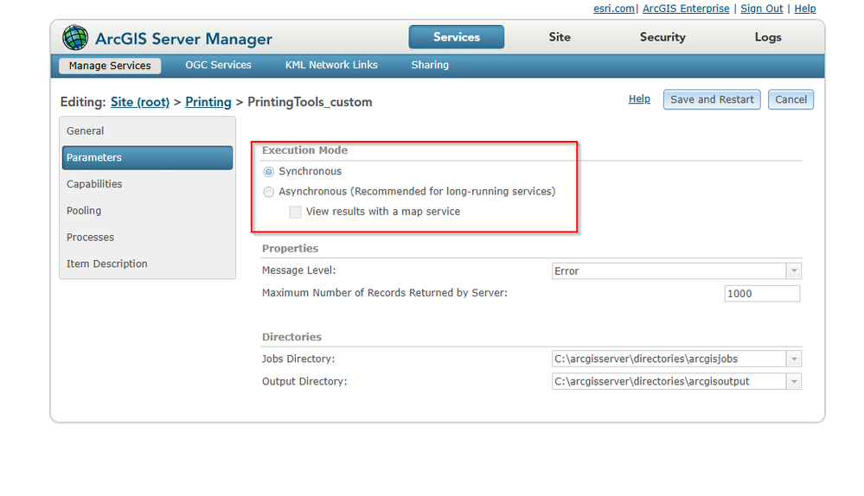Click the Maximum Number of Records field
The image size is (864, 496).
[762, 294]
